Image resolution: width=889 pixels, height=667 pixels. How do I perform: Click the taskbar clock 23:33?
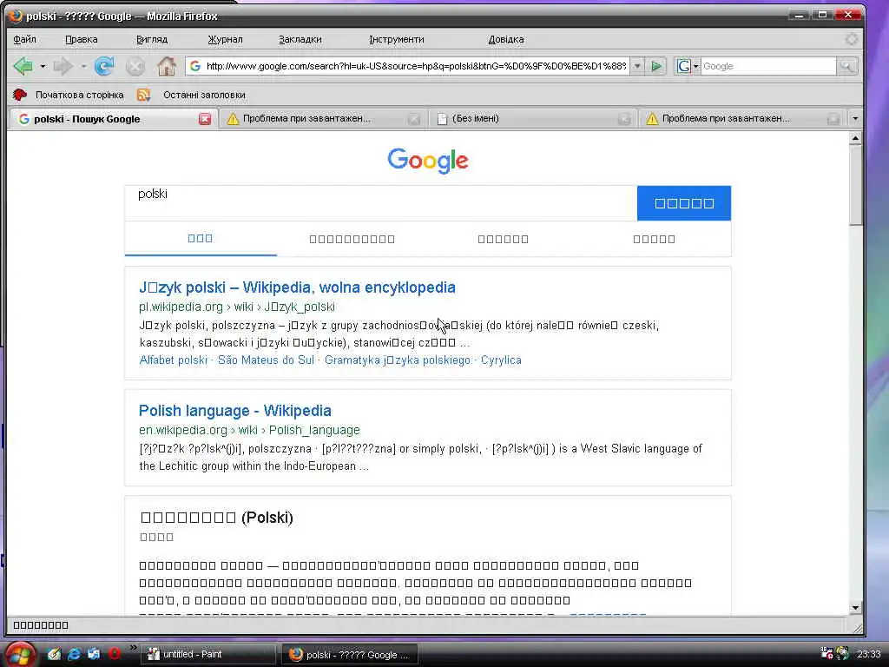click(x=868, y=654)
